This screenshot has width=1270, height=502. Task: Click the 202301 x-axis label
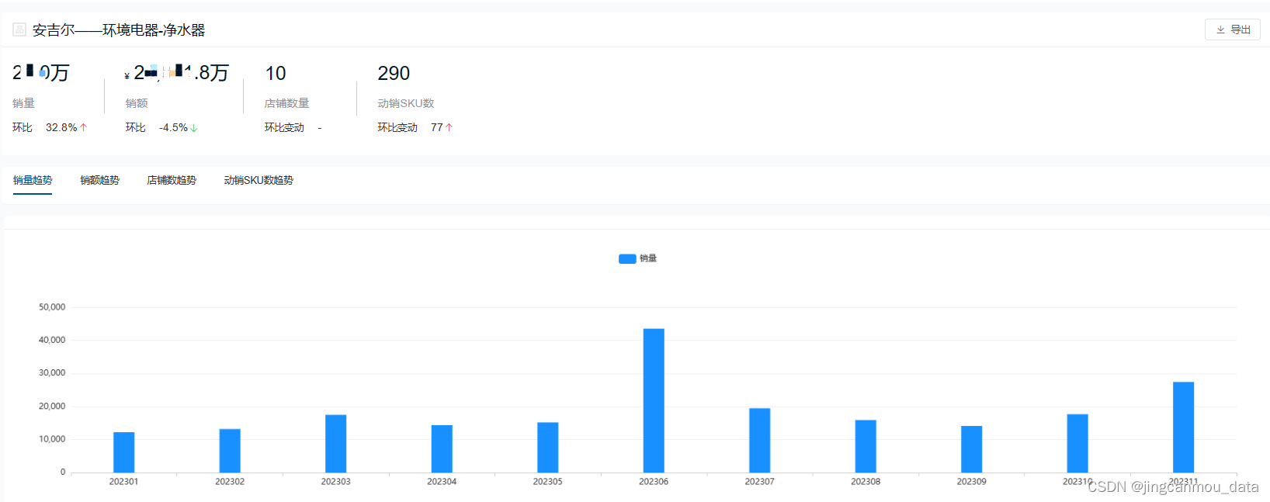click(x=123, y=482)
